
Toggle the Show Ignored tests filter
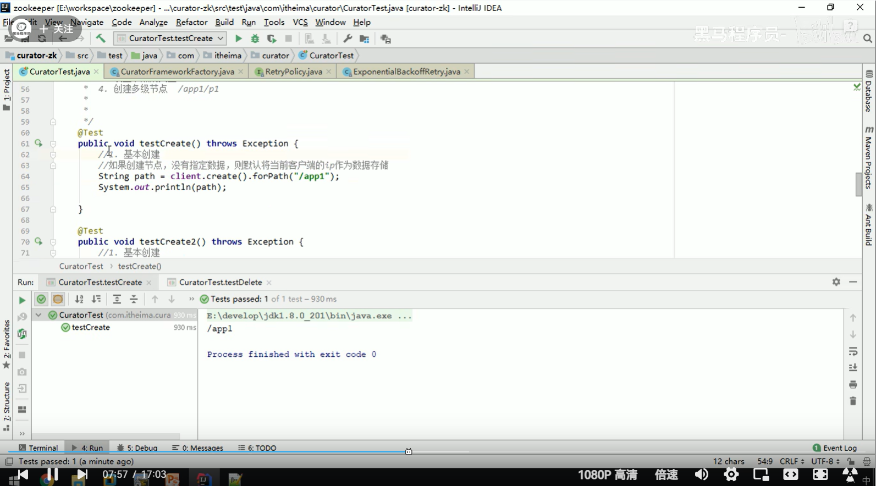58,299
